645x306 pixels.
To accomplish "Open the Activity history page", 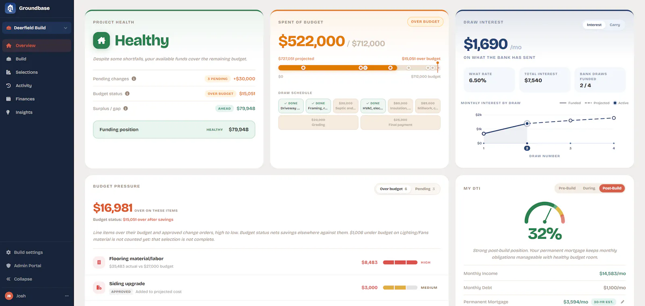I will (x=37, y=86).
